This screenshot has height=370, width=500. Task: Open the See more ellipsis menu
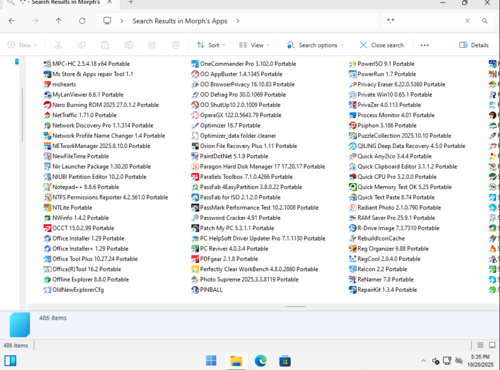click(425, 45)
